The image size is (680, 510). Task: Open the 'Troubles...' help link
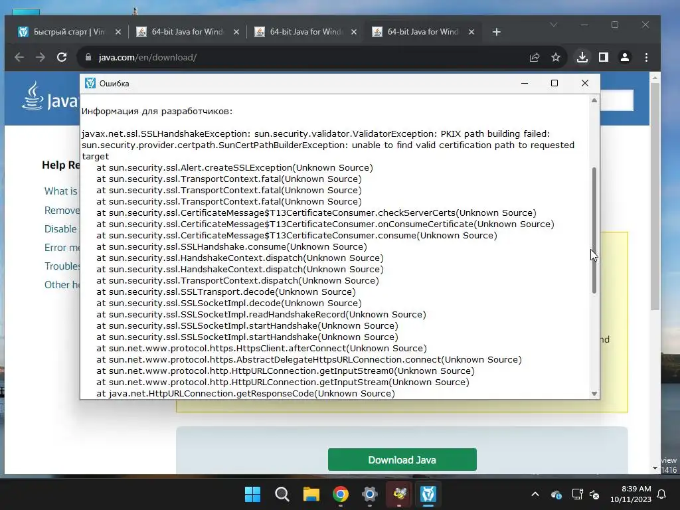(x=62, y=266)
